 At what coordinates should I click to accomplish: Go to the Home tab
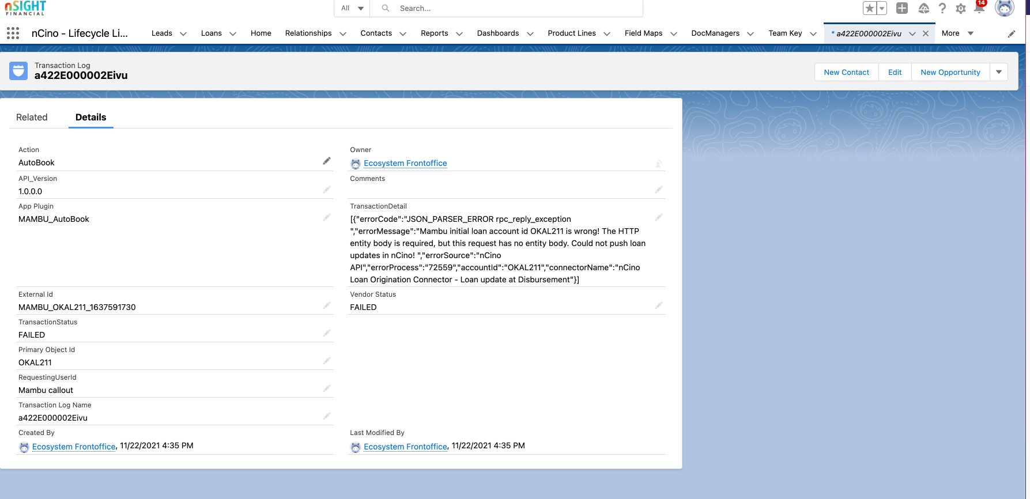(261, 33)
